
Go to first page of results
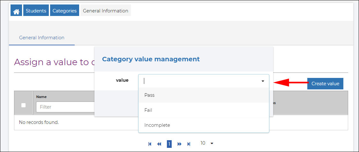(150, 144)
